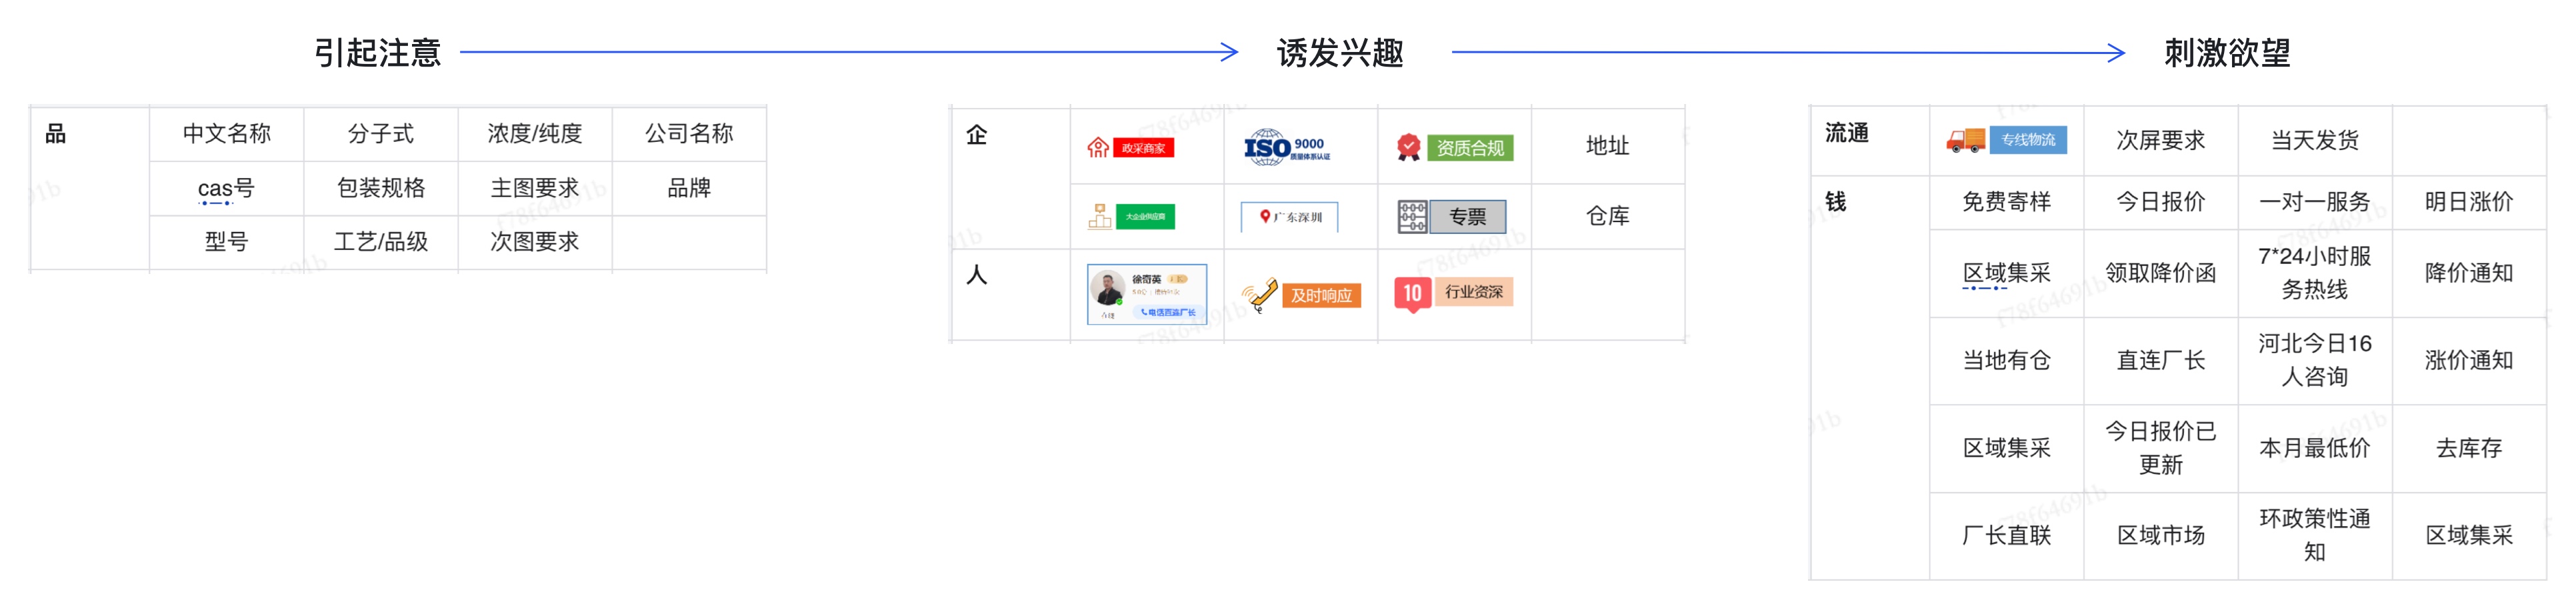Click the 行业资深 peach label

1473,292
